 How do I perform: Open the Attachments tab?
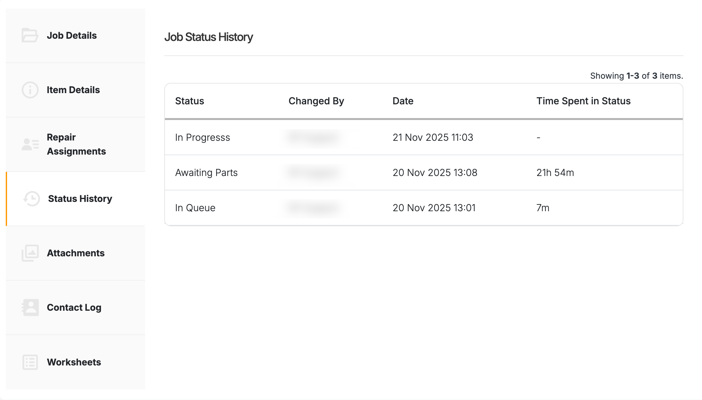pos(76,253)
